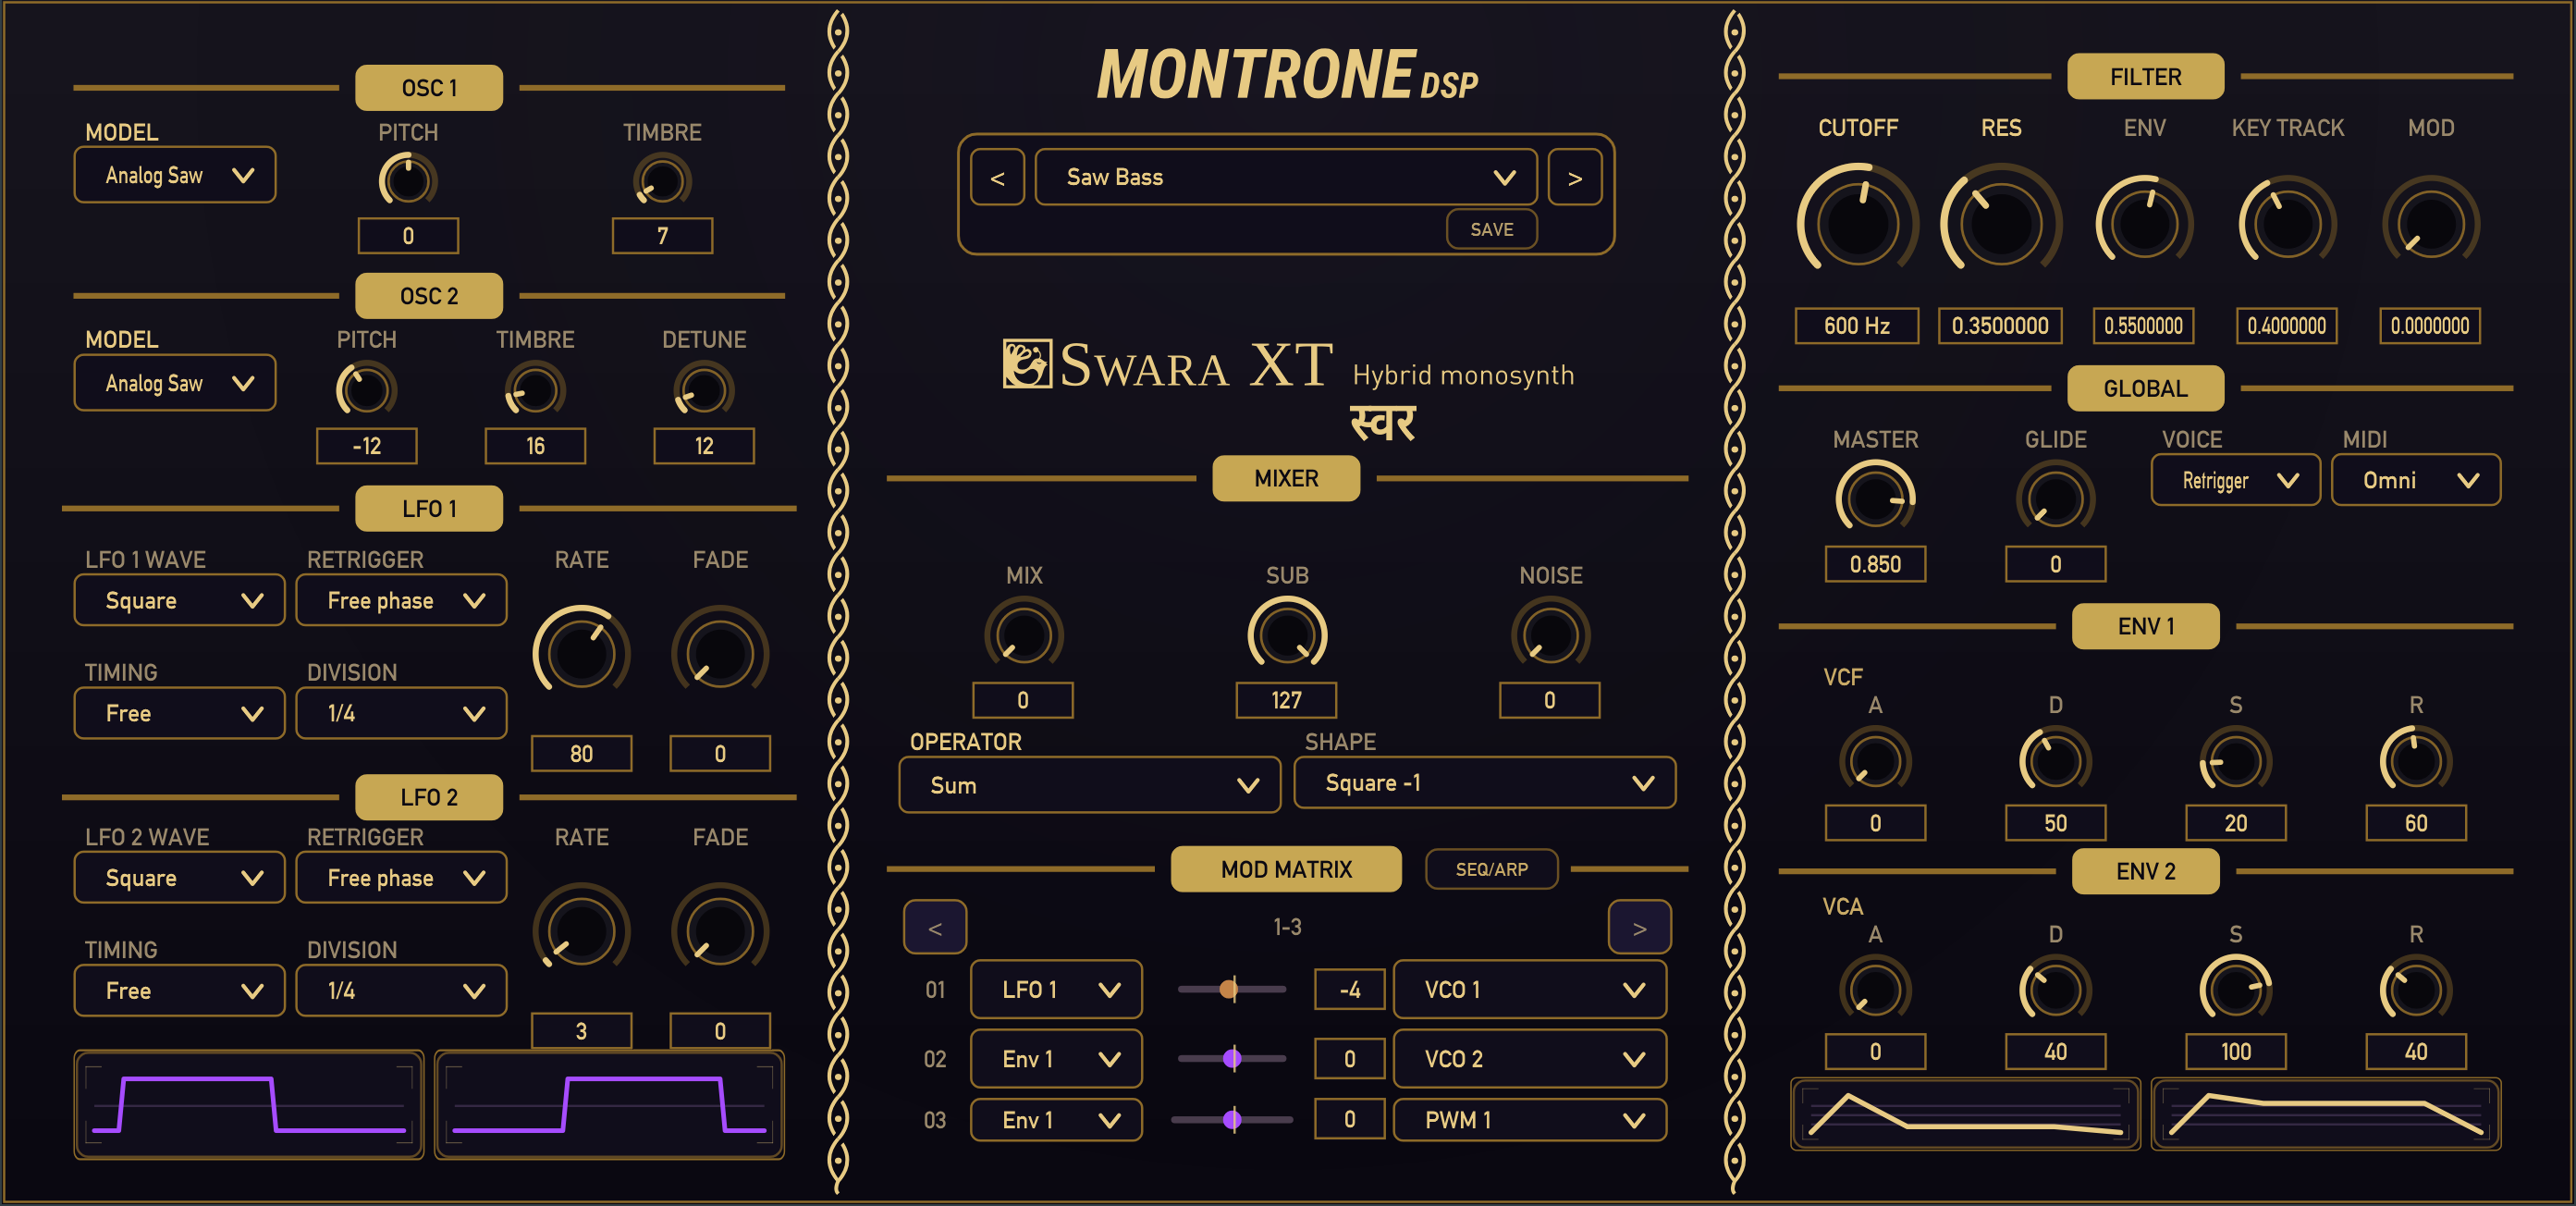2576x1206 pixels.
Task: Click the OSC 2 detune value 12
Action: [704, 446]
